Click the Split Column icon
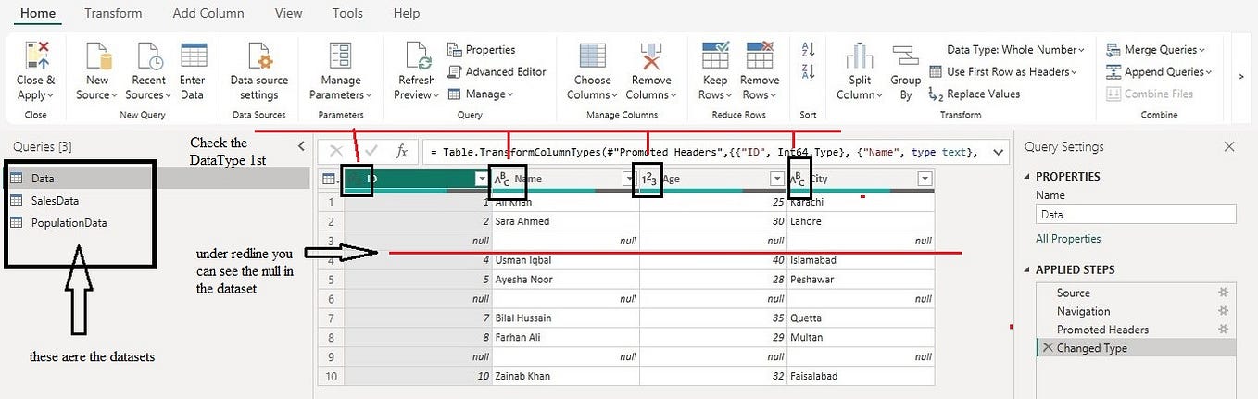Viewport: 1258px width, 399px height. pos(860,57)
